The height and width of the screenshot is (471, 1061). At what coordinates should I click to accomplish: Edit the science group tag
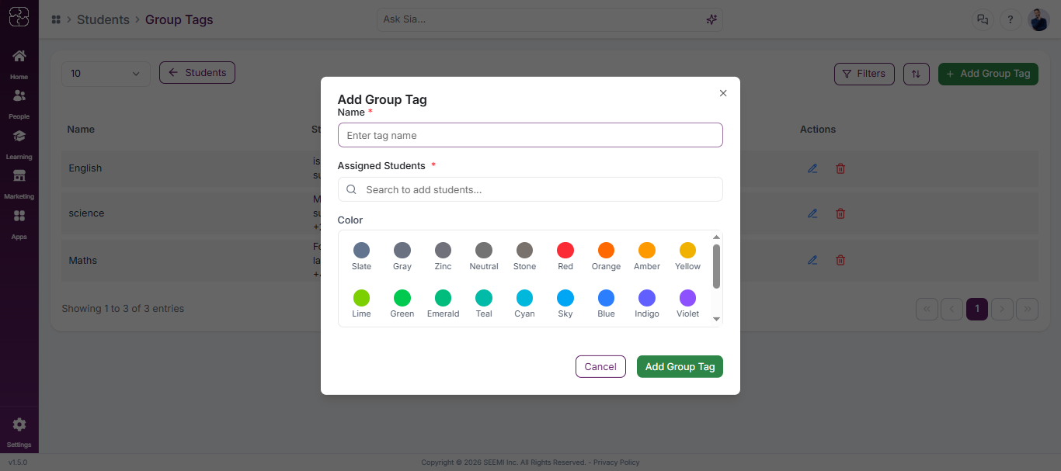coord(812,213)
